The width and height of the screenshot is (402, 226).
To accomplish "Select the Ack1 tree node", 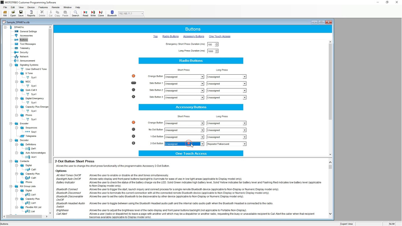I will click(x=34, y=157).
